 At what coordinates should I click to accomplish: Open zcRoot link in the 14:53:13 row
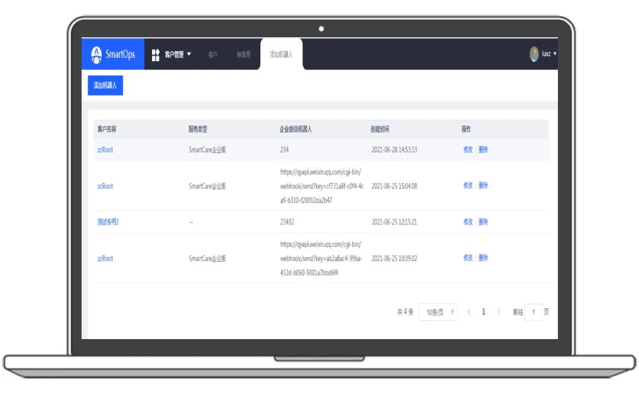[105, 150]
